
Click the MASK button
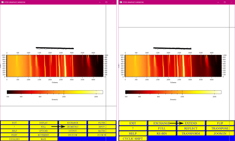tap(44, 139)
